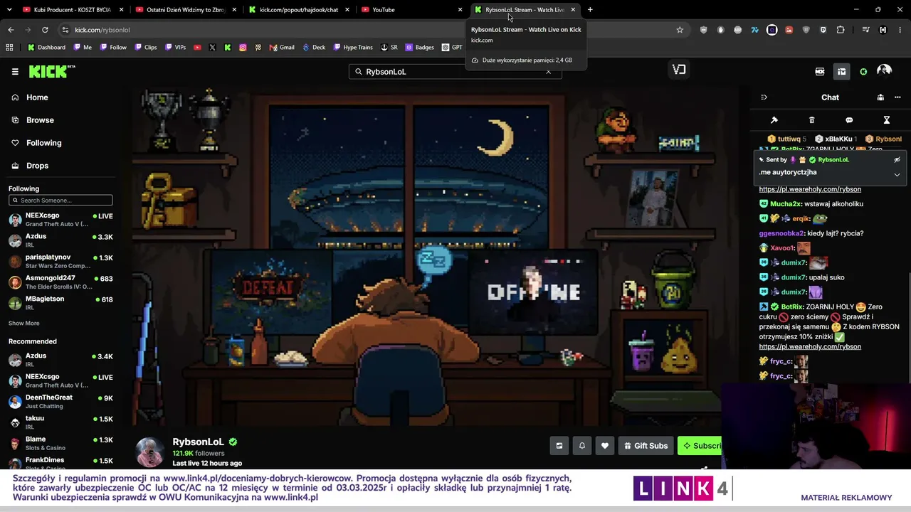Collapse the chat panel
This screenshot has width=911, height=512.
764,97
